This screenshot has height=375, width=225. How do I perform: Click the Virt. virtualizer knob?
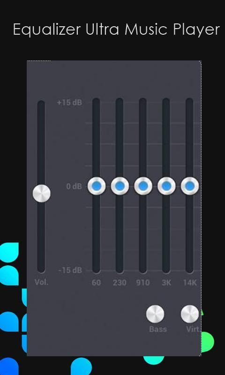click(x=190, y=314)
